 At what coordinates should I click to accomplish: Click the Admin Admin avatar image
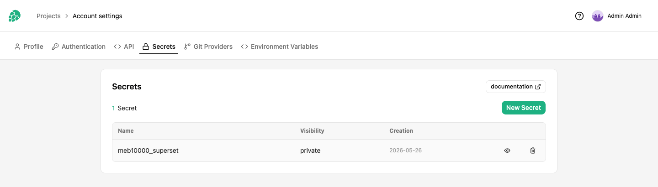[598, 16]
